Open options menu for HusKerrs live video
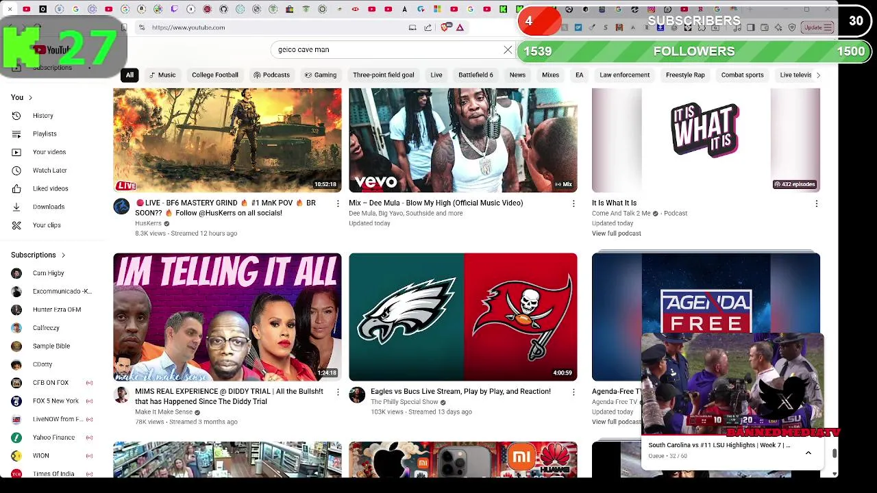 coord(337,203)
